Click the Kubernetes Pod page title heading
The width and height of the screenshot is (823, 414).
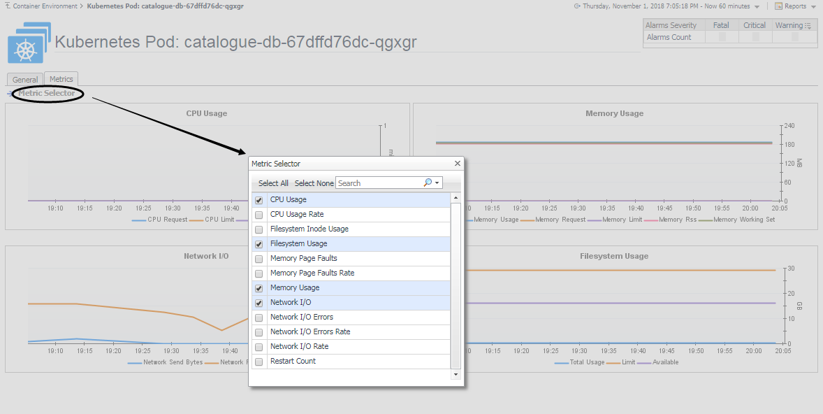[235, 41]
